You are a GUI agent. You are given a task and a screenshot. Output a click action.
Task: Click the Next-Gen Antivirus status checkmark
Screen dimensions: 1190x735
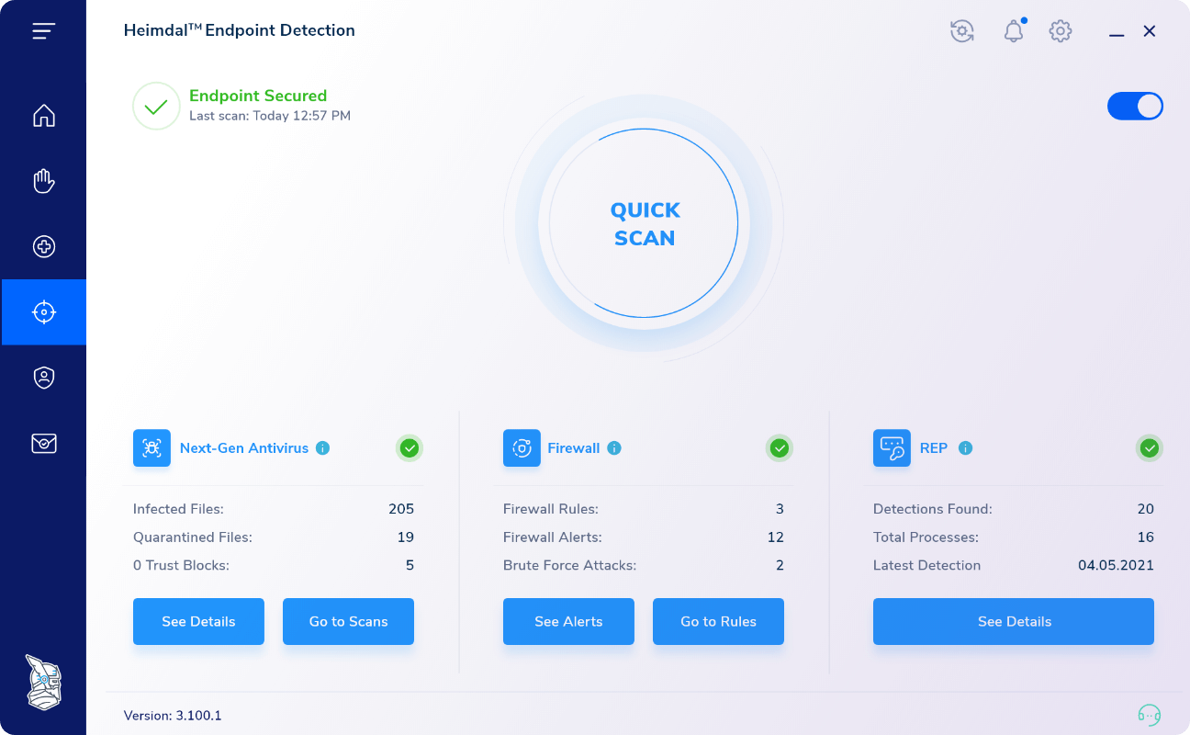410,448
